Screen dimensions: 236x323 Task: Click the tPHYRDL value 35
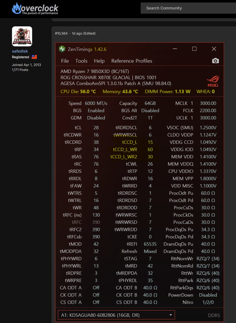[150, 280]
